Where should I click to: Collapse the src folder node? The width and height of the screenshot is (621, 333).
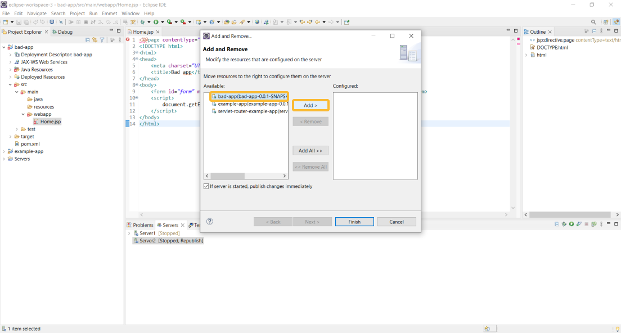[10, 85]
